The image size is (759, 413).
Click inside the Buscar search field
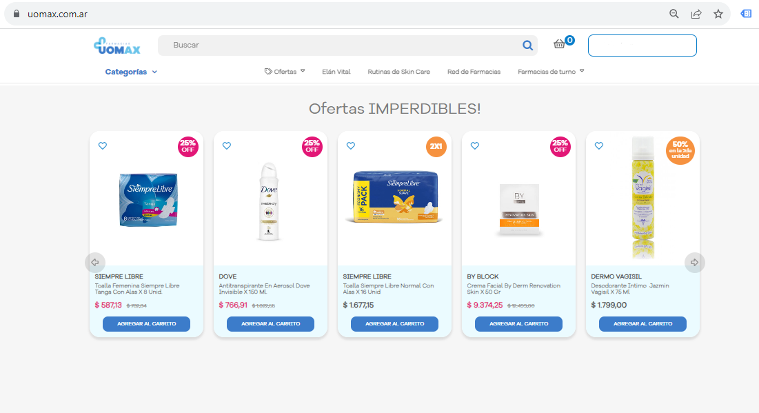pyautogui.click(x=310, y=46)
